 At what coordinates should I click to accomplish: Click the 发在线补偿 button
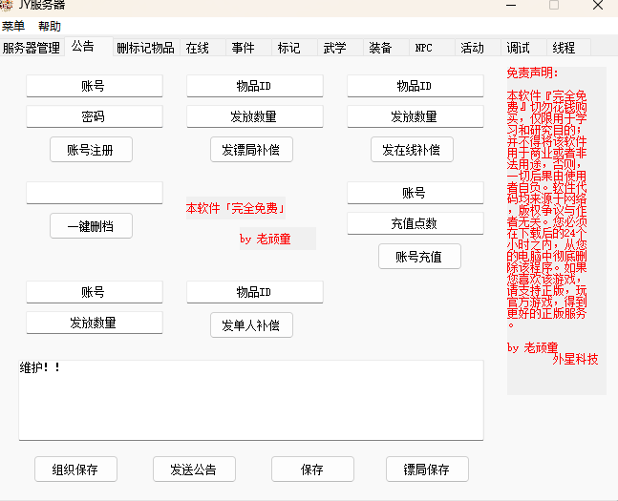[412, 150]
